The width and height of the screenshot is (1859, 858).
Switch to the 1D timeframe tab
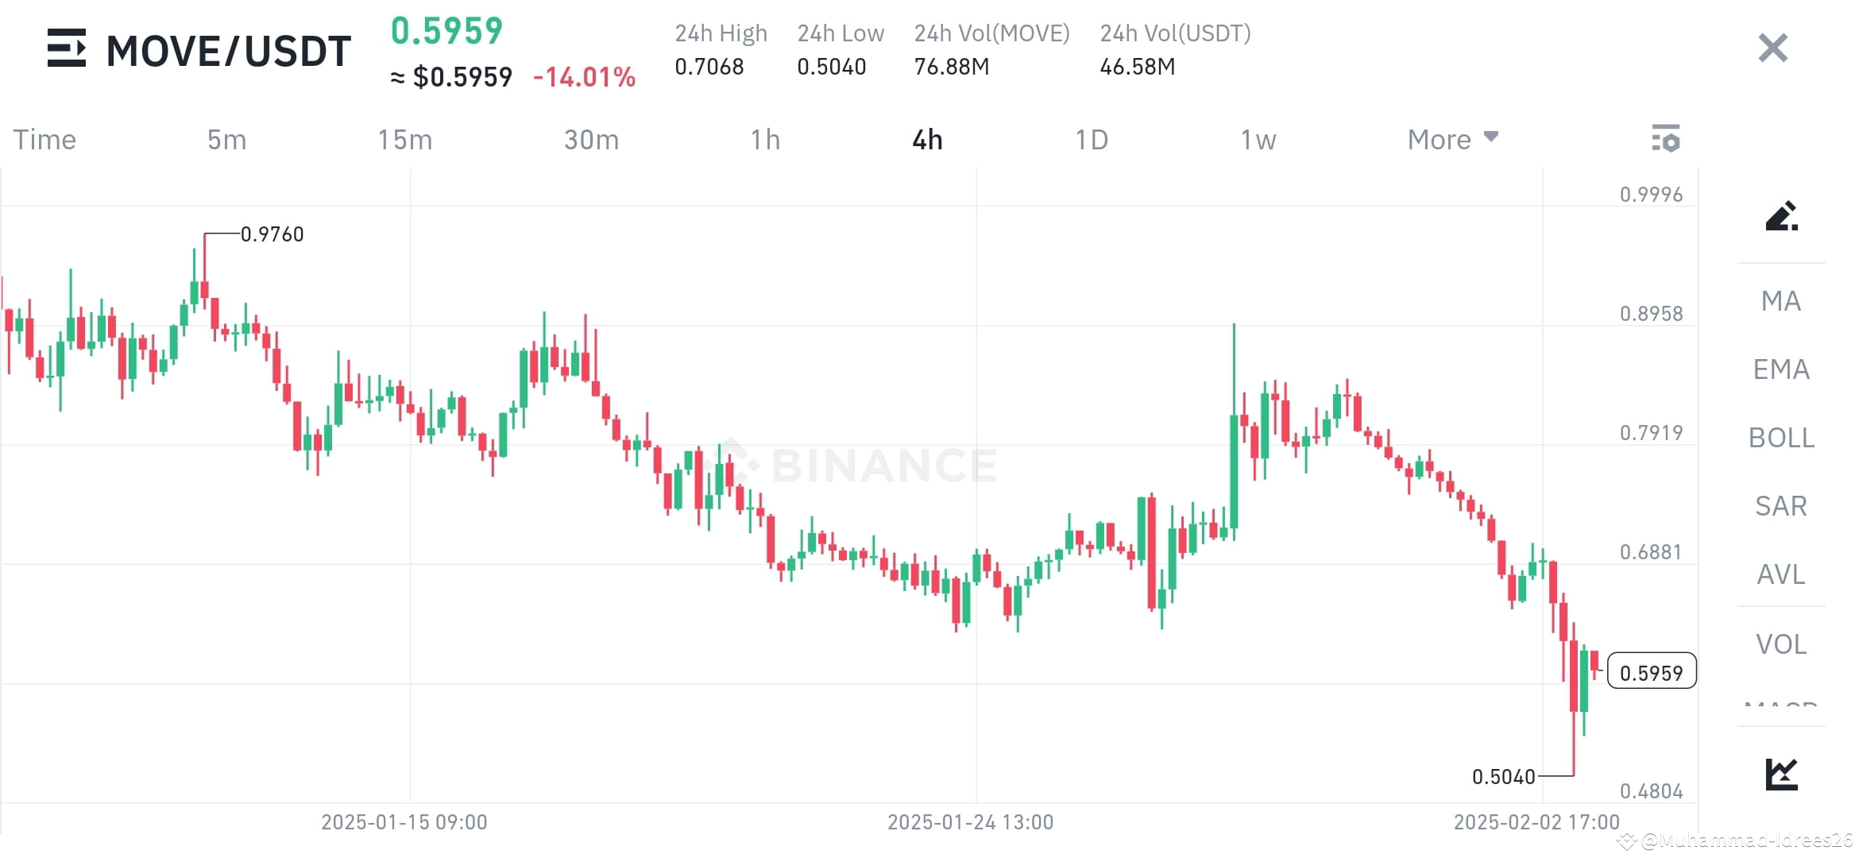click(x=1093, y=139)
